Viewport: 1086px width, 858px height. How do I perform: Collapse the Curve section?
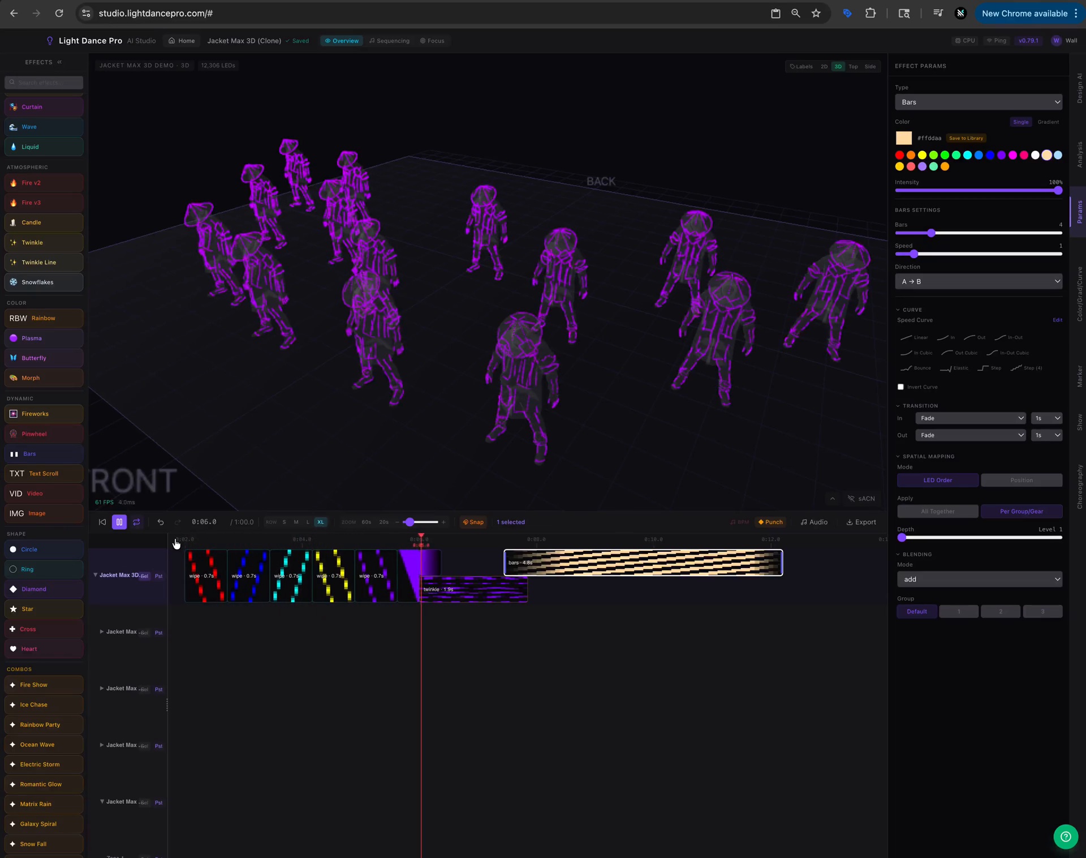pyautogui.click(x=910, y=310)
